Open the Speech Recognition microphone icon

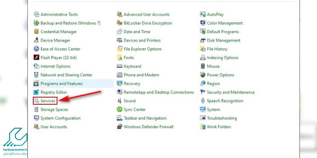point(203,101)
